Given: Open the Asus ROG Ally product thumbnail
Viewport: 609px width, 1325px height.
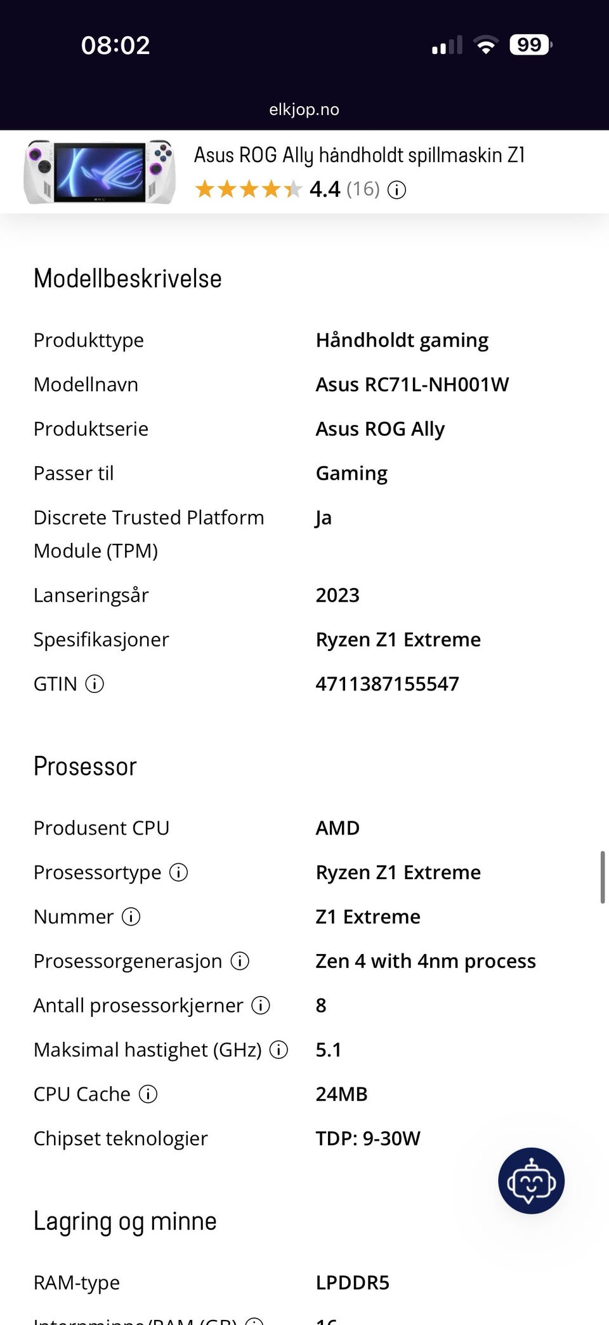Looking at the screenshot, I should click(x=100, y=172).
